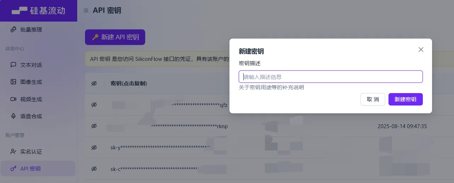The height and width of the screenshot is (183, 454).
Task: Click the 新建 API 密钥 button
Action: 115,37
